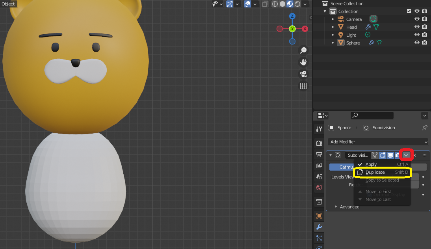431x249 pixels.
Task: Expand the Camera object in outliner
Action: [x=333, y=19]
